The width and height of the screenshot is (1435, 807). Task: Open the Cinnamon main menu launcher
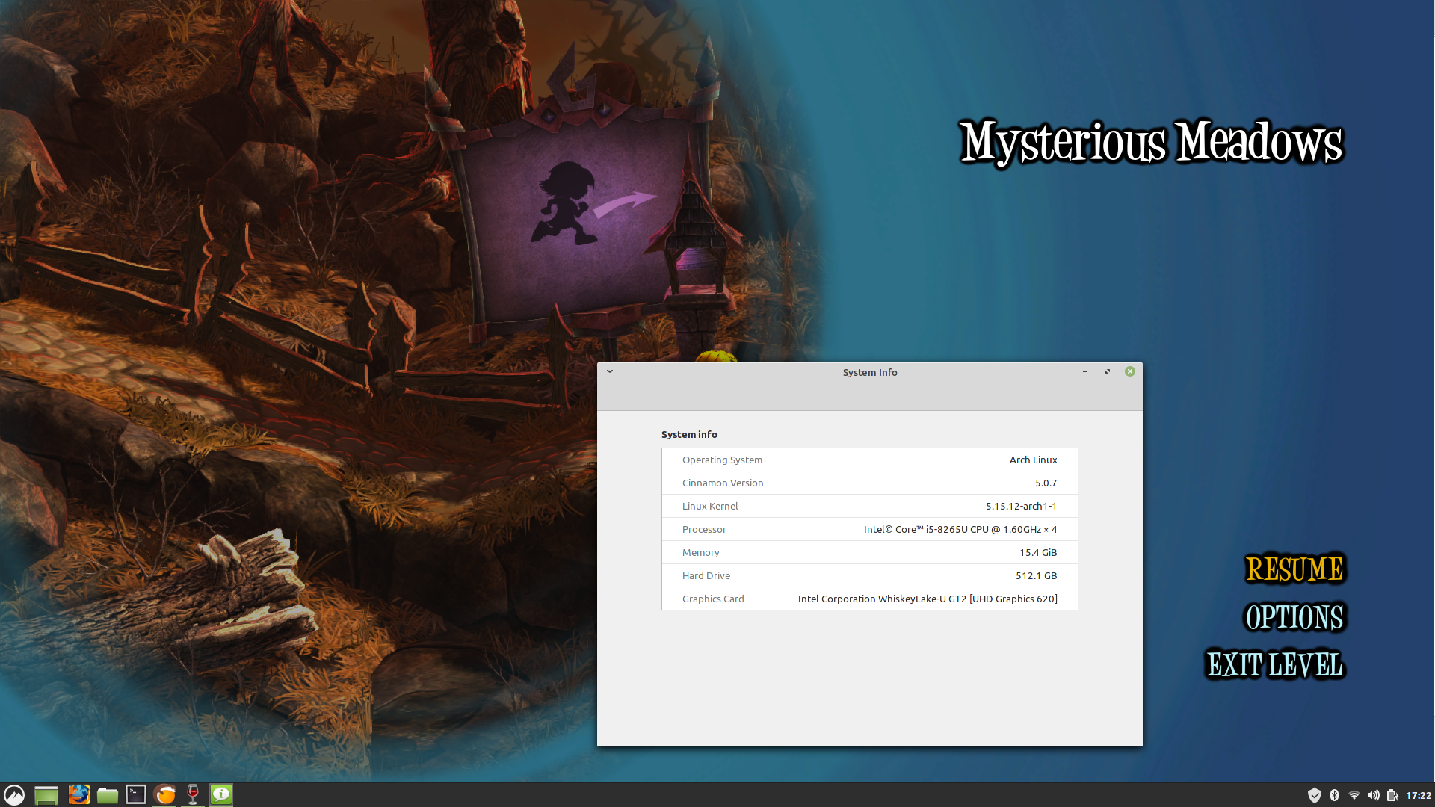(14, 794)
